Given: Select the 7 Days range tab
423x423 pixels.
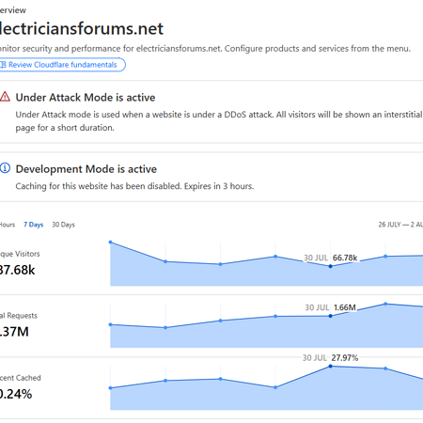Looking at the screenshot, I should tap(34, 225).
